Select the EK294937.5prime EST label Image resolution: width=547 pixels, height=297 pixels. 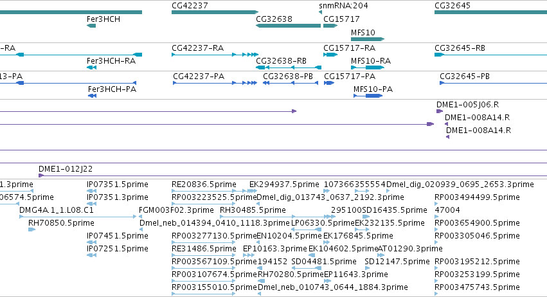[x=284, y=184]
